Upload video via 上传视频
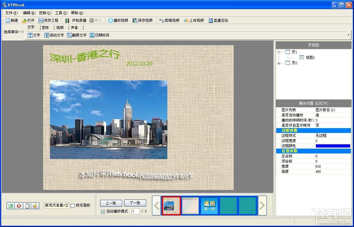354x227 pixels. tap(194, 20)
